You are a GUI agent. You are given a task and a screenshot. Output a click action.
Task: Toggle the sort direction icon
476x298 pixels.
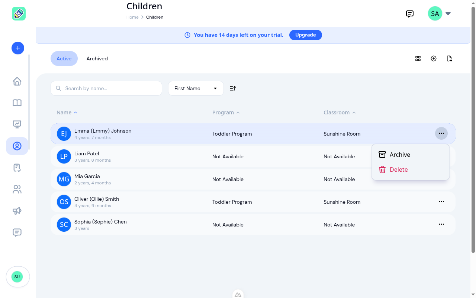point(233,88)
